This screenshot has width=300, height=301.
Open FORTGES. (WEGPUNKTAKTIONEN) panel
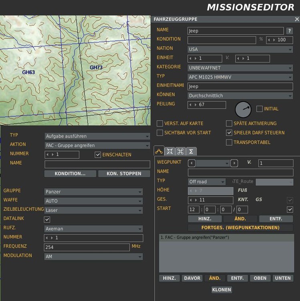pos(240,228)
